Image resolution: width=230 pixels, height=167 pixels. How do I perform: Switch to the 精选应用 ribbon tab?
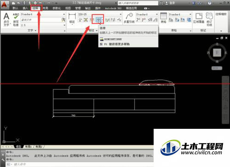131,8
